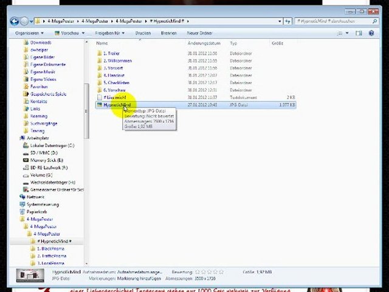Click the Drucken button

click(143, 33)
